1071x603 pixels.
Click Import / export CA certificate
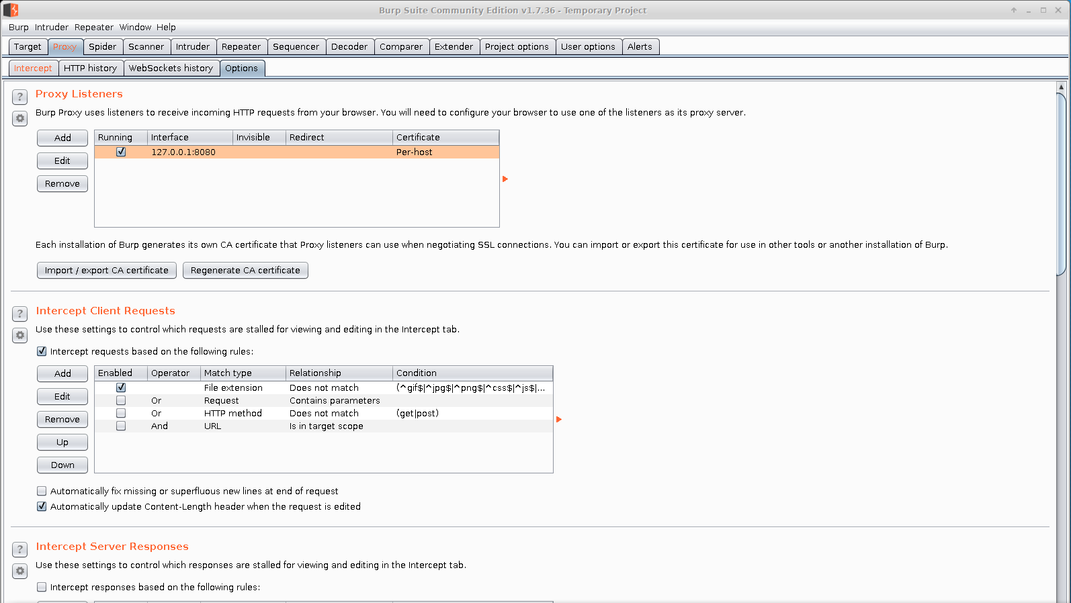click(107, 270)
